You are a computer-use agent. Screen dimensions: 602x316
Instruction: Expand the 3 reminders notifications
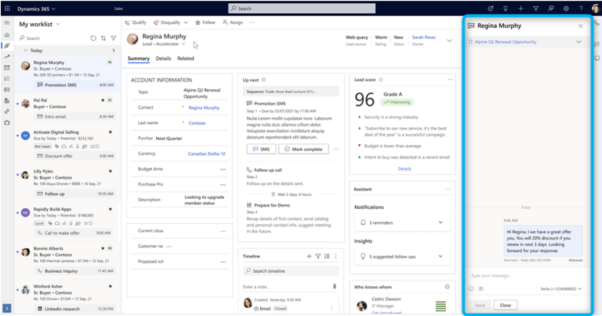[441, 223]
